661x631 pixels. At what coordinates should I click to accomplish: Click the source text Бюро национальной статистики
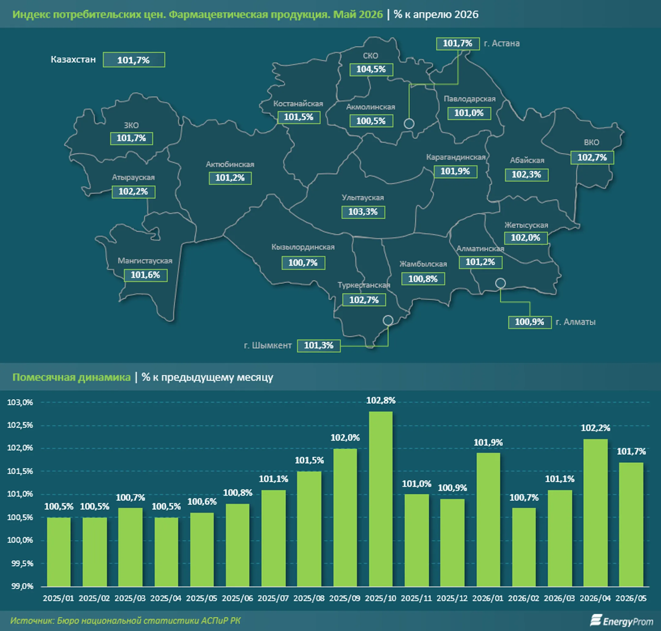(x=127, y=620)
